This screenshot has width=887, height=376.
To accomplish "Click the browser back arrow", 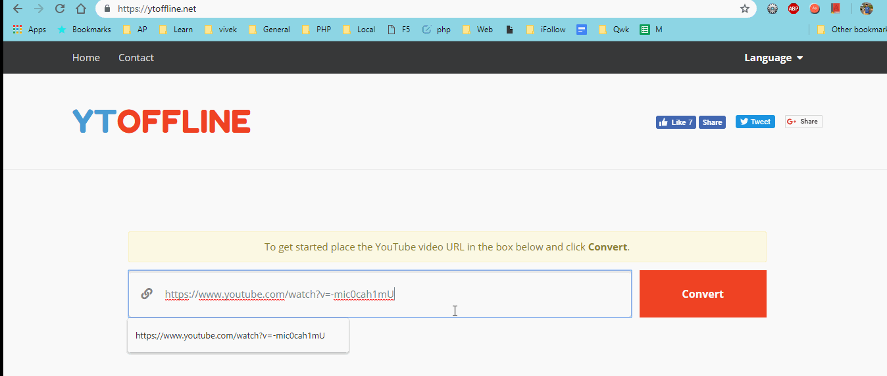I will (18, 9).
